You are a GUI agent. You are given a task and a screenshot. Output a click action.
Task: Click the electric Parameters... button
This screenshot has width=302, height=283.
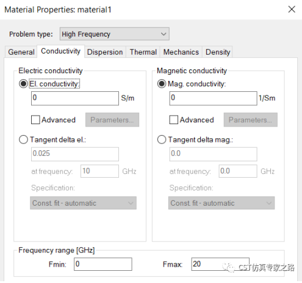[x=112, y=120]
